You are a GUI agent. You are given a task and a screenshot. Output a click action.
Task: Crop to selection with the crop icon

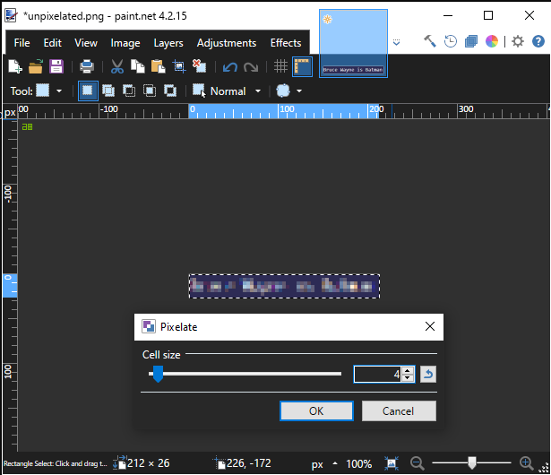(179, 66)
